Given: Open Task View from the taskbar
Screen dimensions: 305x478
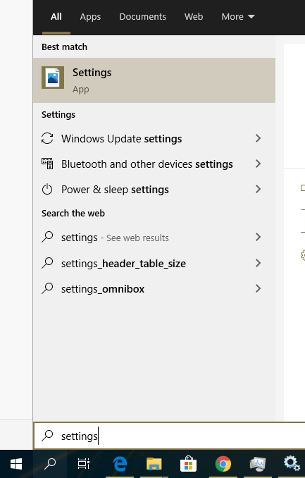Looking at the screenshot, I should point(84,464).
